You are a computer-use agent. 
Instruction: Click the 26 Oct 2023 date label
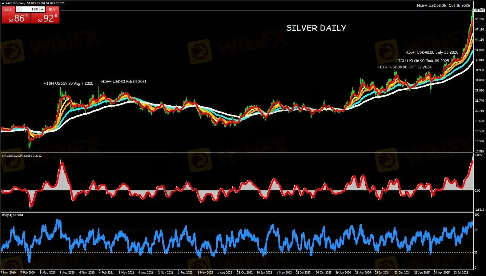click(x=323, y=273)
